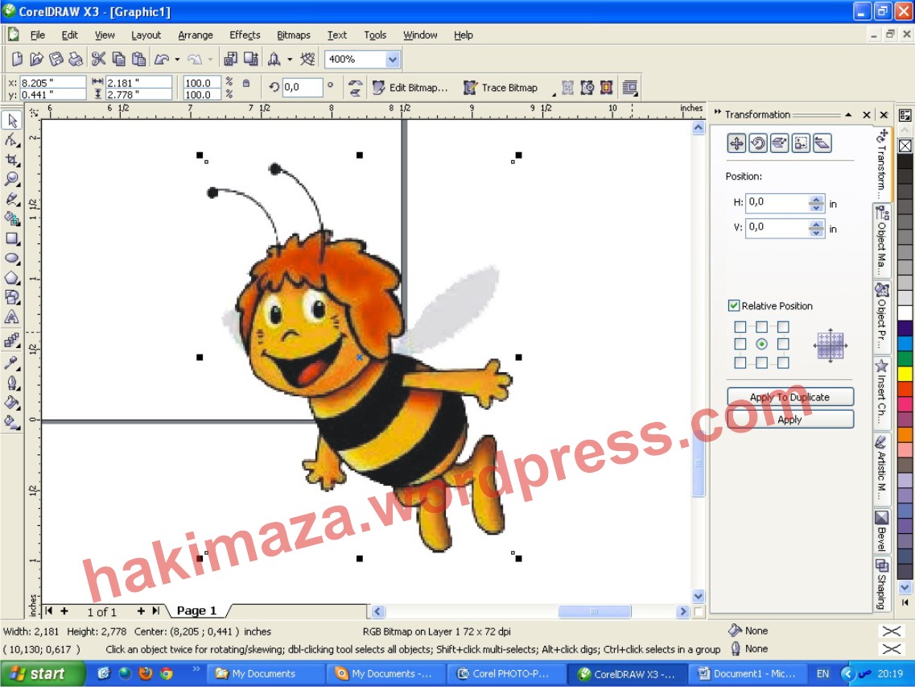Select the Basic Shapes tool
The image size is (915, 687).
tap(12, 297)
